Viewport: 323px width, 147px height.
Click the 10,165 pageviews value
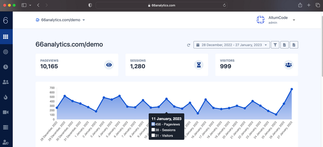[49, 66]
